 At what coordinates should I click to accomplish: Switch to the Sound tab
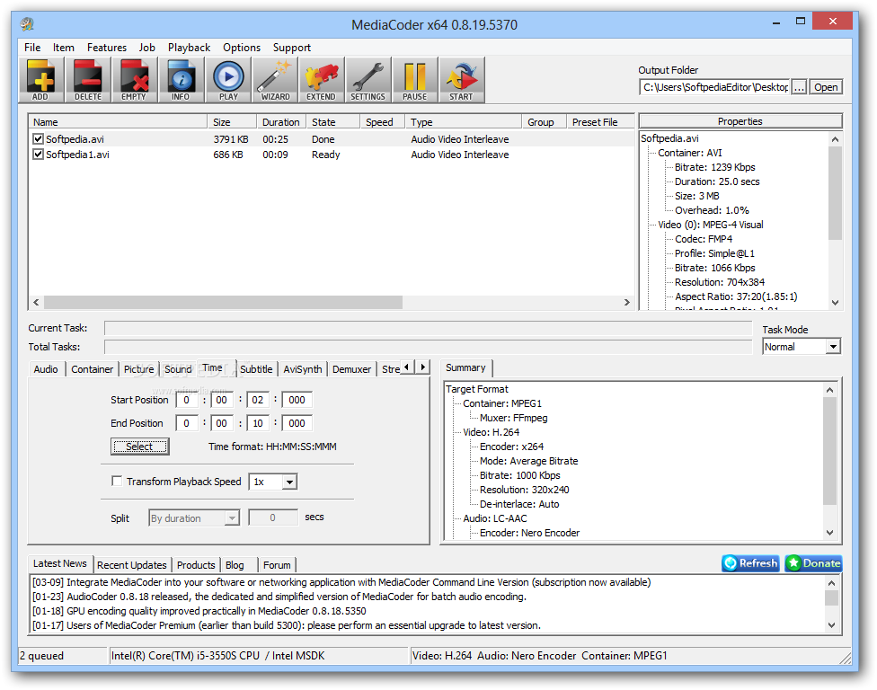(178, 369)
